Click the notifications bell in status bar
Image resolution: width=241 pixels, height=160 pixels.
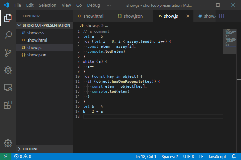click(x=234, y=156)
